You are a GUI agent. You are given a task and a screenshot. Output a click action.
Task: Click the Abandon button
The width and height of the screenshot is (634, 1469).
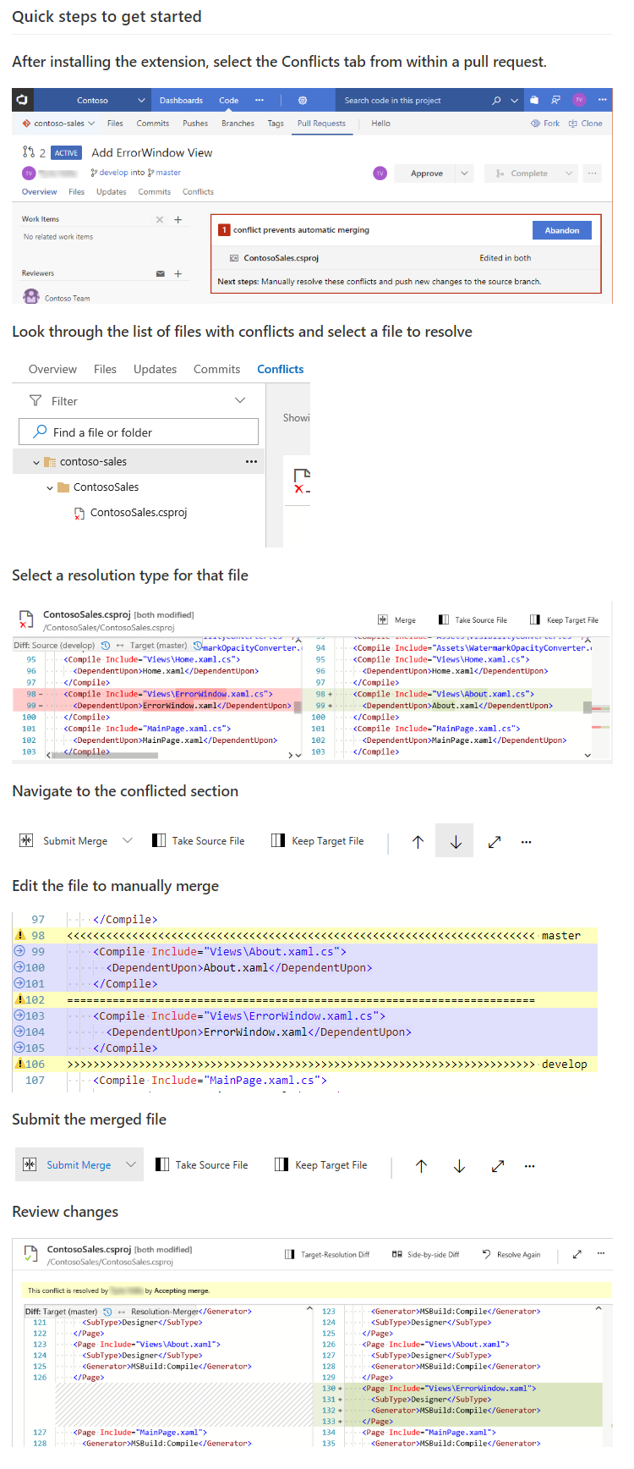pyautogui.click(x=561, y=230)
